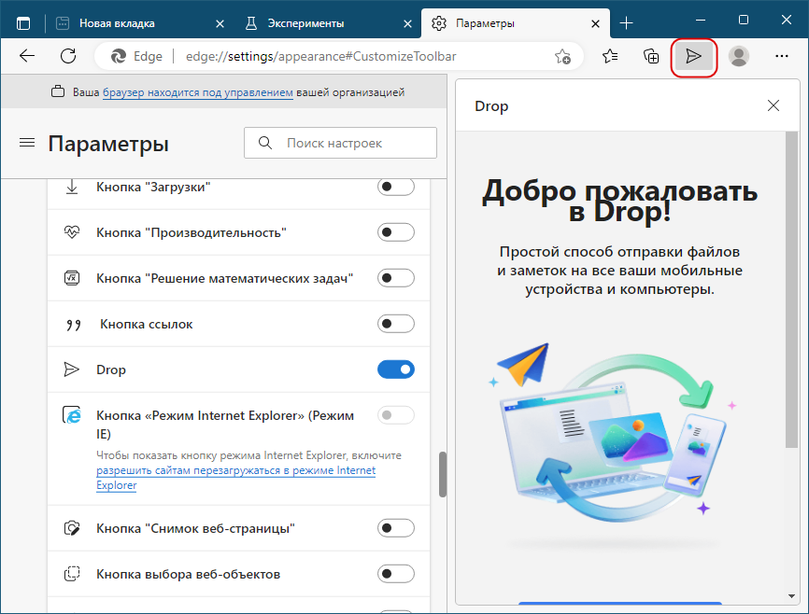
Task: Click the Добро пожаловать в Drop! heading
Action: (x=619, y=201)
